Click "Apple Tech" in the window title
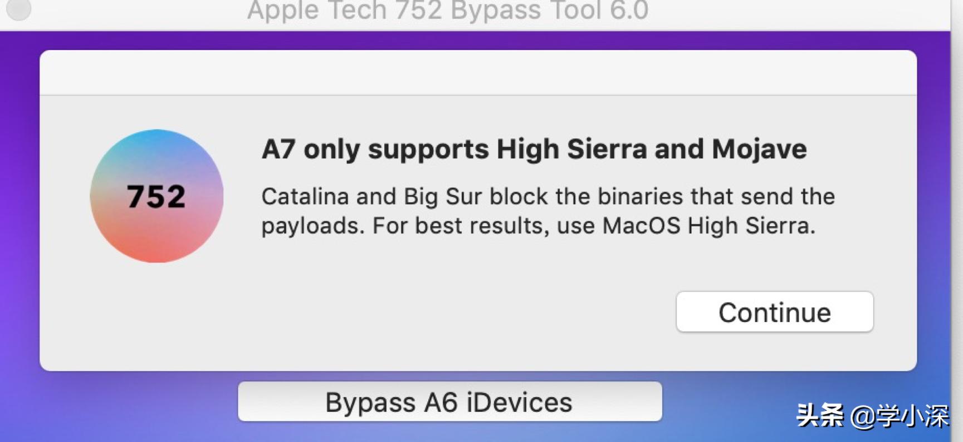 click(x=317, y=10)
